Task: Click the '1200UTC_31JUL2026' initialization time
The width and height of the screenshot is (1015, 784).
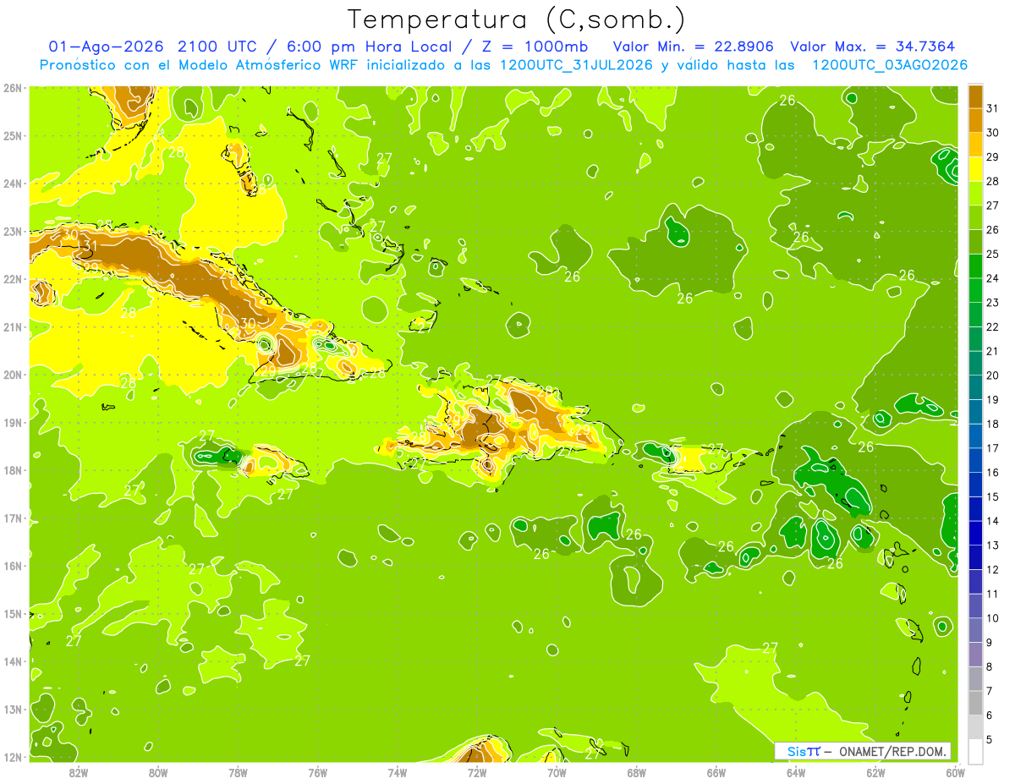Action: [x=573, y=65]
